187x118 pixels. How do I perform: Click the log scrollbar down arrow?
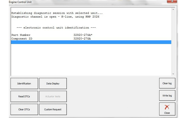(x=173, y=74)
